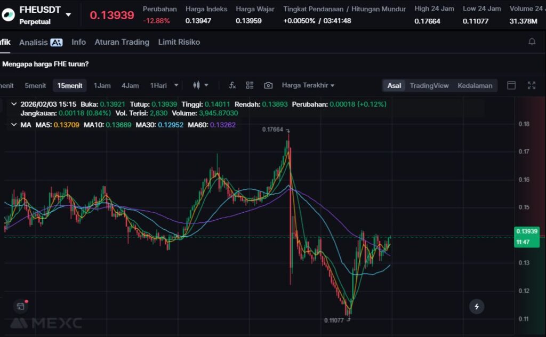Screen dimensions: 546x337
Task: Open the indicators (fx) tool
Action: point(232,85)
